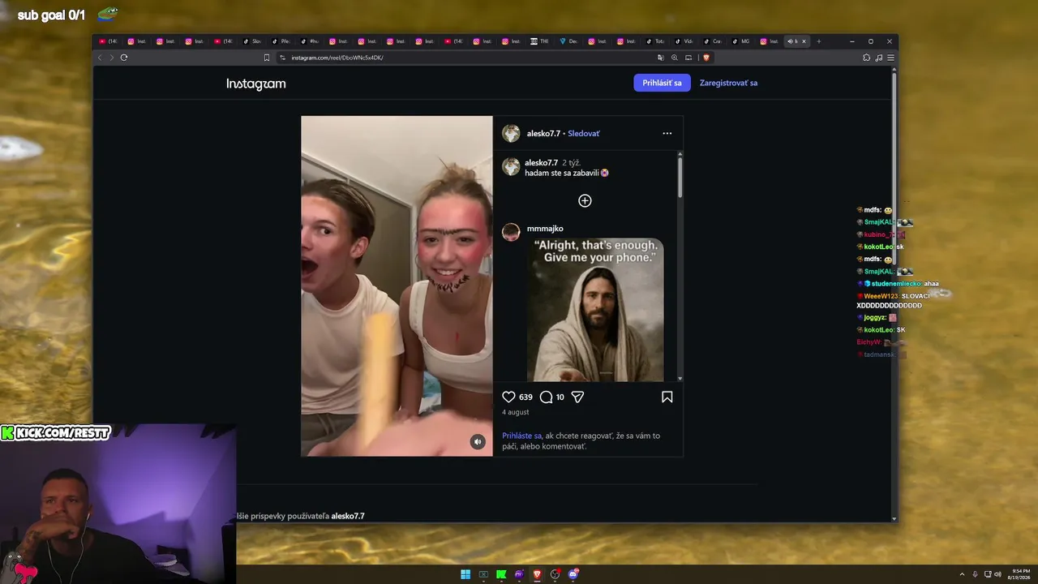Switch to the Pře TikTok tab
The height and width of the screenshot is (584, 1038).
[281, 41]
